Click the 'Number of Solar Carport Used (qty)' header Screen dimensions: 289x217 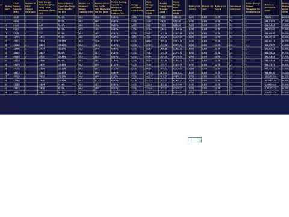[x=31, y=8]
